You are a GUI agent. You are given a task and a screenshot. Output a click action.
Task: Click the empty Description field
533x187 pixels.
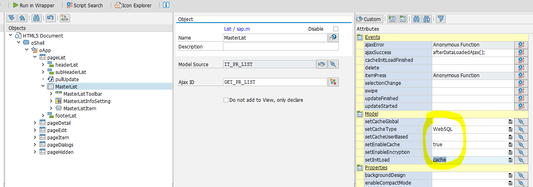(x=281, y=46)
